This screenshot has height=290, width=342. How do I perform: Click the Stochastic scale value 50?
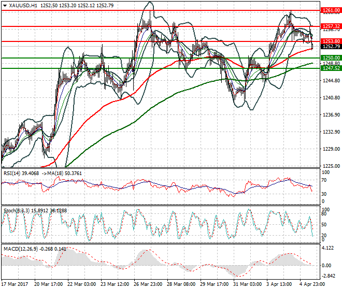324,225
